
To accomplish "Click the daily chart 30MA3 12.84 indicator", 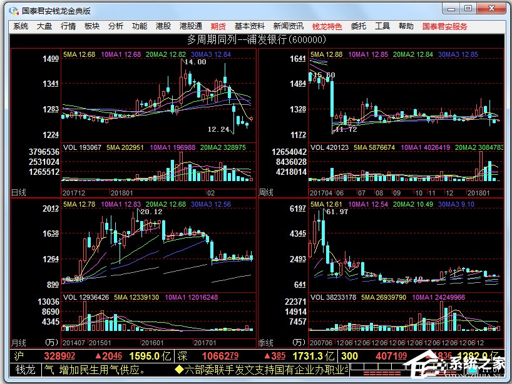I will pyautogui.click(x=211, y=54).
